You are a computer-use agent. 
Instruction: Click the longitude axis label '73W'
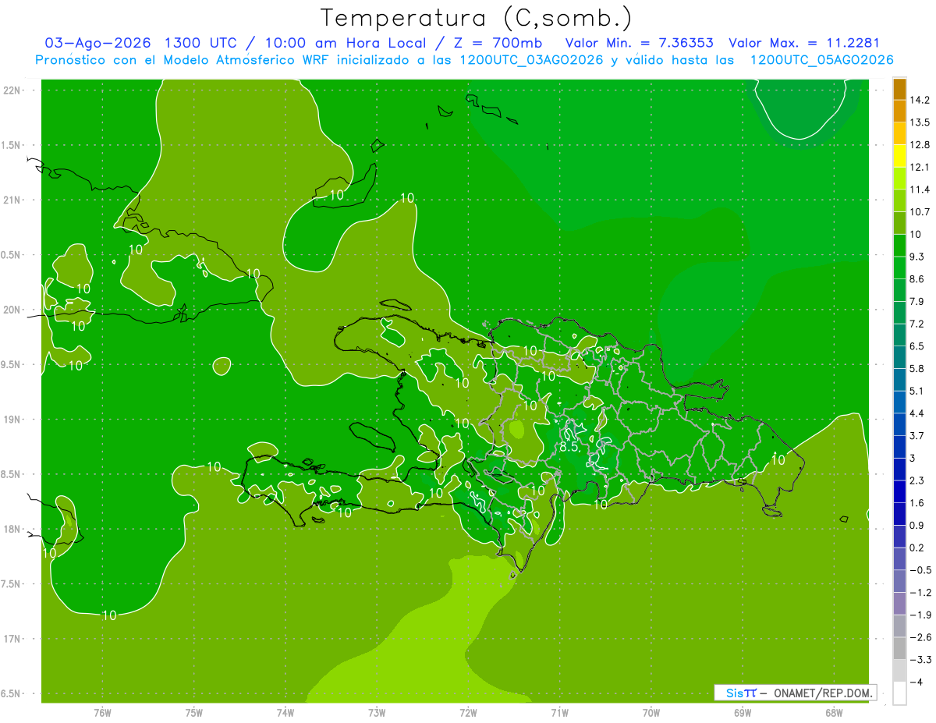tap(377, 713)
